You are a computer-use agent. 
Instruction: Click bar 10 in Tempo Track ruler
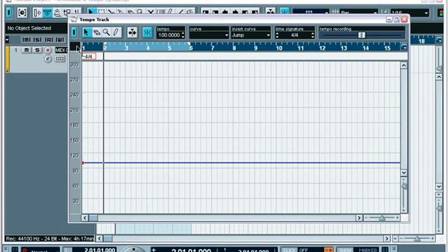point(279,48)
